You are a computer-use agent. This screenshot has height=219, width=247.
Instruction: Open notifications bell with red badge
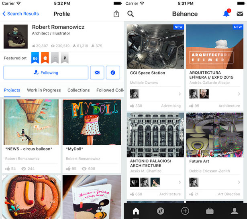coord(227,13)
